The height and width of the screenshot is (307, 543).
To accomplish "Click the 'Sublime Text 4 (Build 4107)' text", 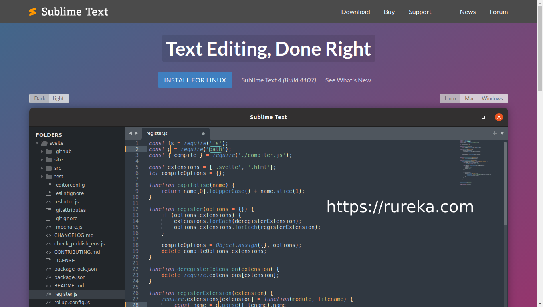I will tap(279, 80).
